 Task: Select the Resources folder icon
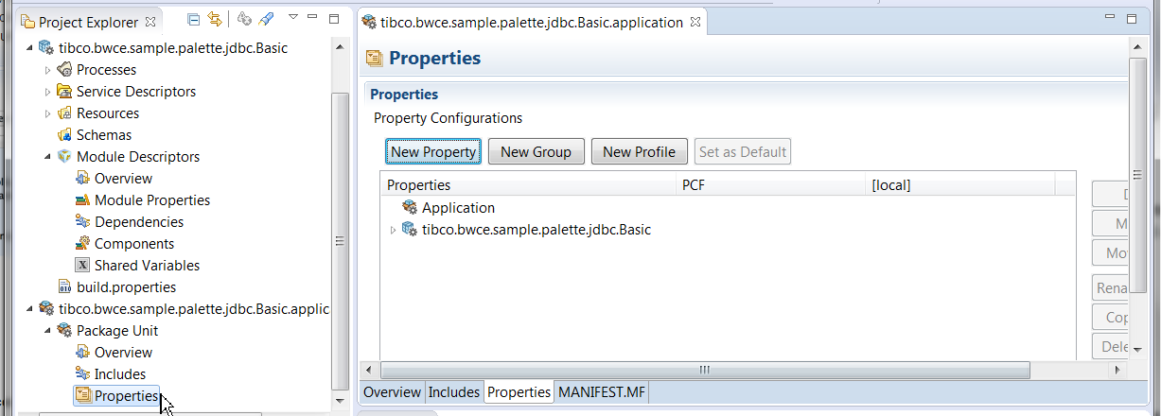click(64, 113)
